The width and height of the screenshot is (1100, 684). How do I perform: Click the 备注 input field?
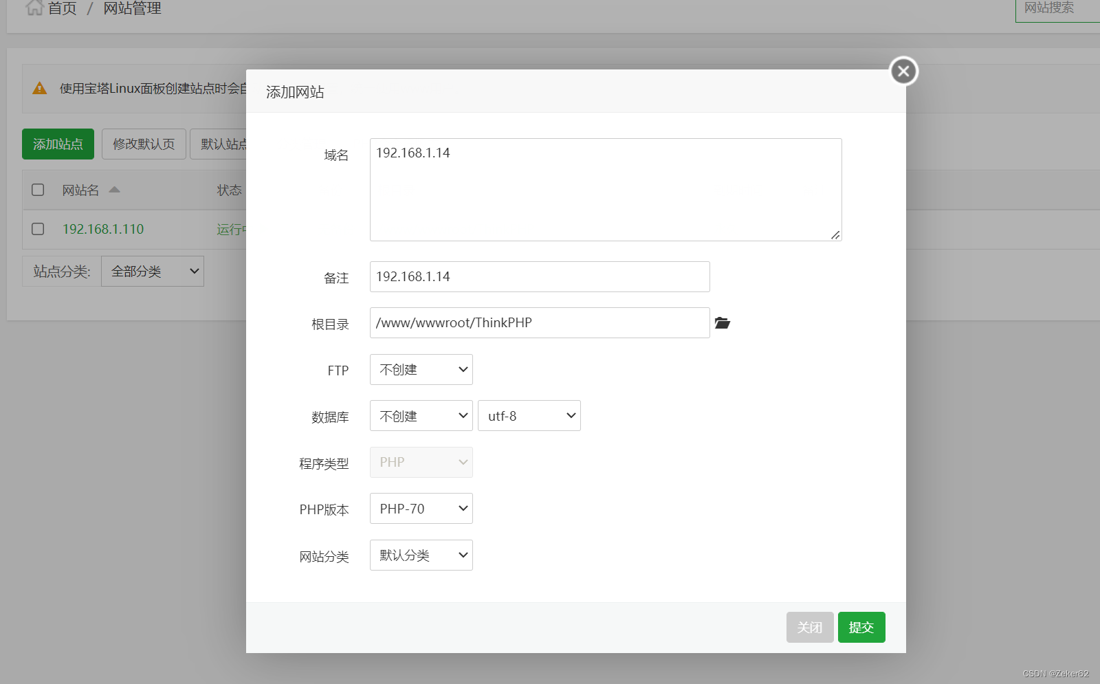[540, 276]
